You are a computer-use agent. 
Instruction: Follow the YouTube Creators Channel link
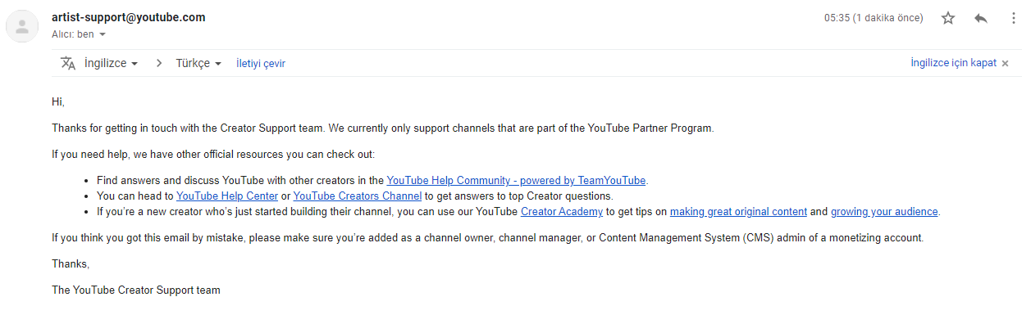358,196
